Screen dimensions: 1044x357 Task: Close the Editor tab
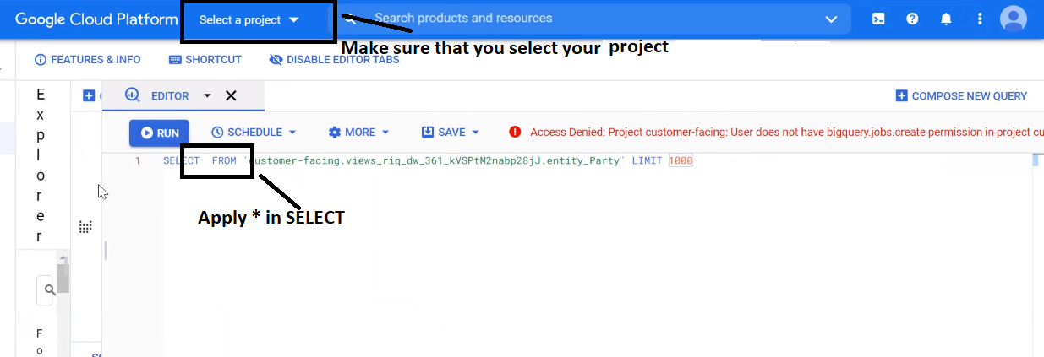point(231,96)
